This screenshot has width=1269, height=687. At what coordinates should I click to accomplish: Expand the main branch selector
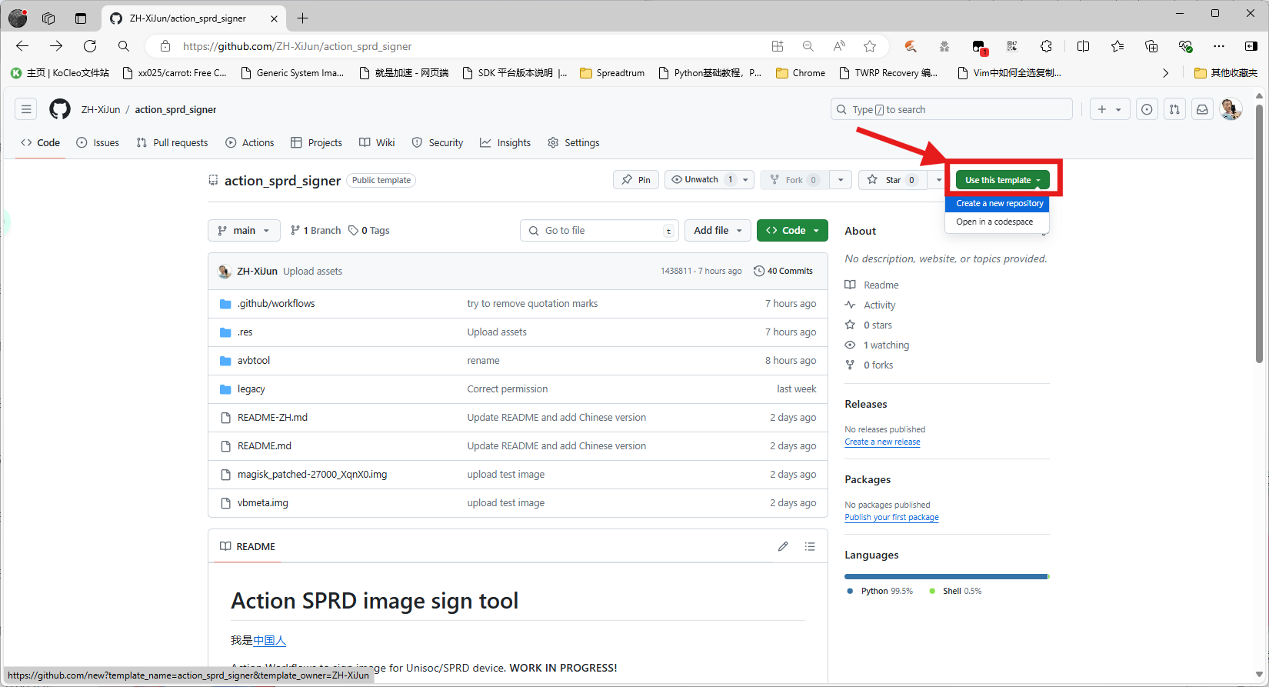click(244, 231)
